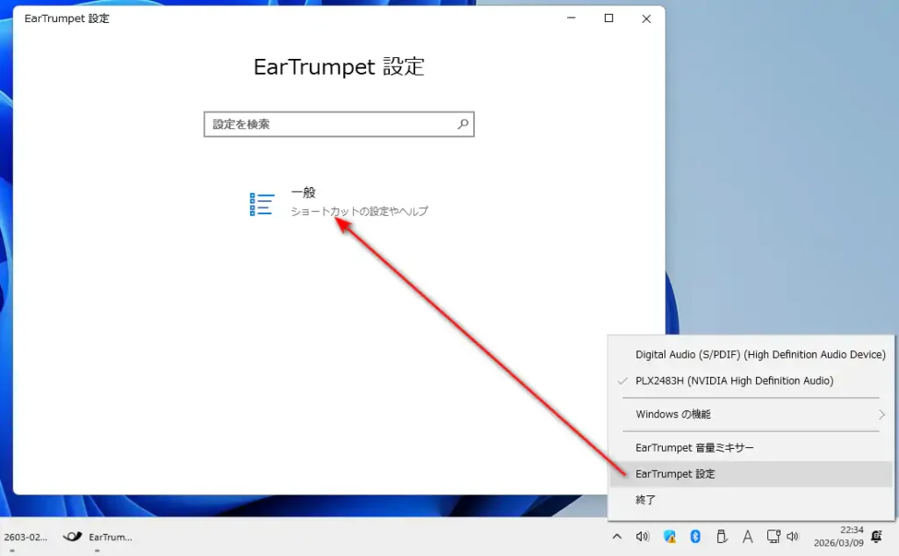The width and height of the screenshot is (899, 556).
Task: Open the Bluetooth tray icon
Action: click(695, 537)
